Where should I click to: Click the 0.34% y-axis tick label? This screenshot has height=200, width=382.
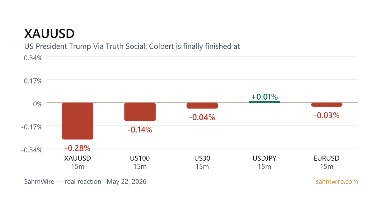33,58
